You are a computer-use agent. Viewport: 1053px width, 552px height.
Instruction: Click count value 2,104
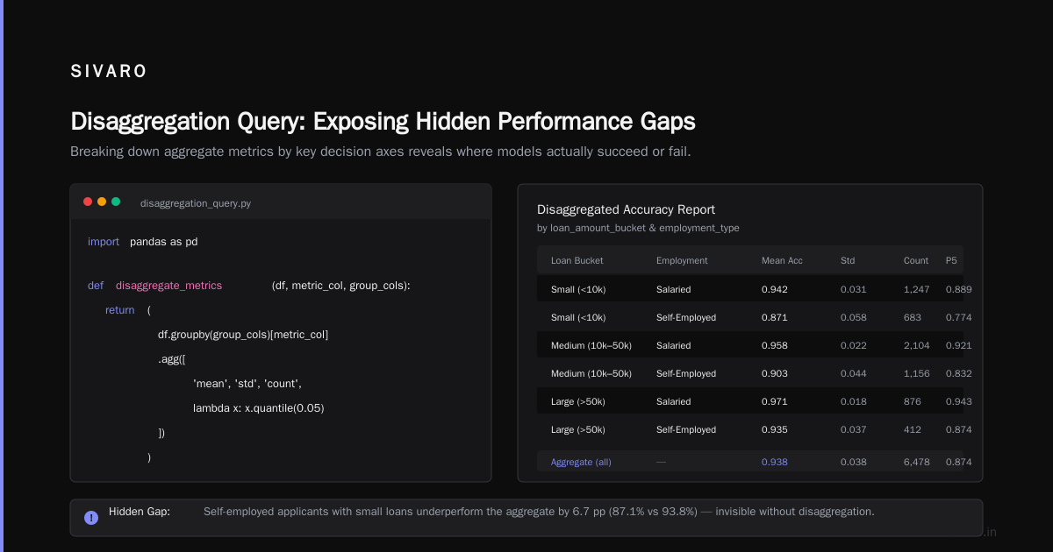click(917, 345)
